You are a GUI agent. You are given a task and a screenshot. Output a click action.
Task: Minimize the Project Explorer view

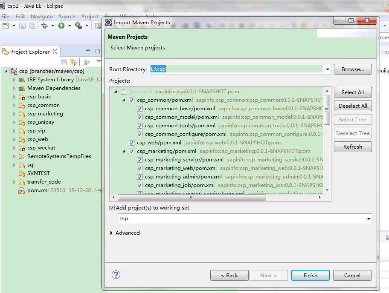[88, 50]
